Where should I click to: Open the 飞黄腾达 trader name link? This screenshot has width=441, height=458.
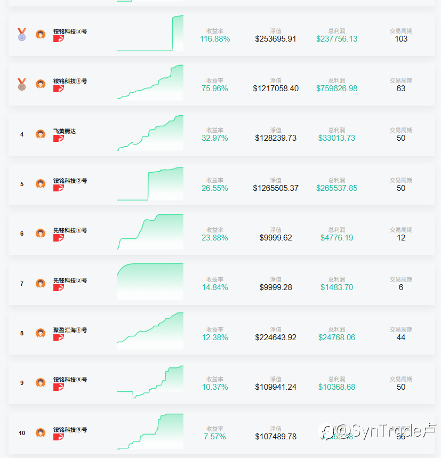65,131
